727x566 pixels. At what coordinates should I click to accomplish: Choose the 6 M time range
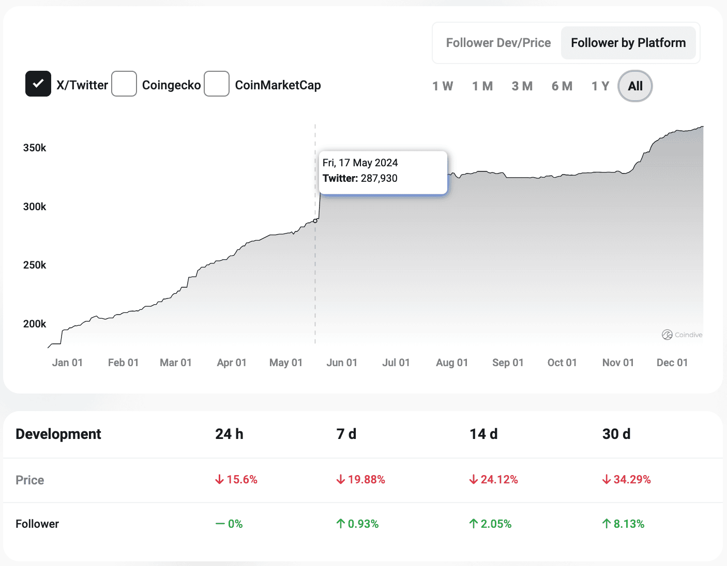562,86
